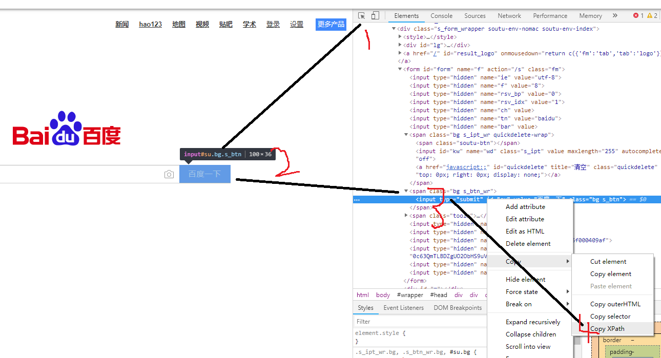Image resolution: width=661 pixels, height=358 pixels.
Task: Open the Performance tab
Action: pyautogui.click(x=550, y=16)
